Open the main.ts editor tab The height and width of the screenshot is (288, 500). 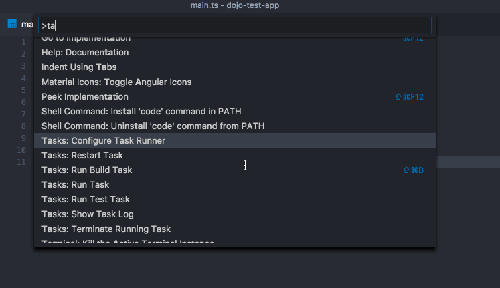[x=20, y=24]
